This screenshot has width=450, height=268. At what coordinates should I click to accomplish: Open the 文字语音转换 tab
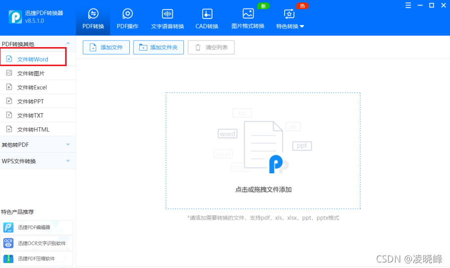click(x=167, y=19)
